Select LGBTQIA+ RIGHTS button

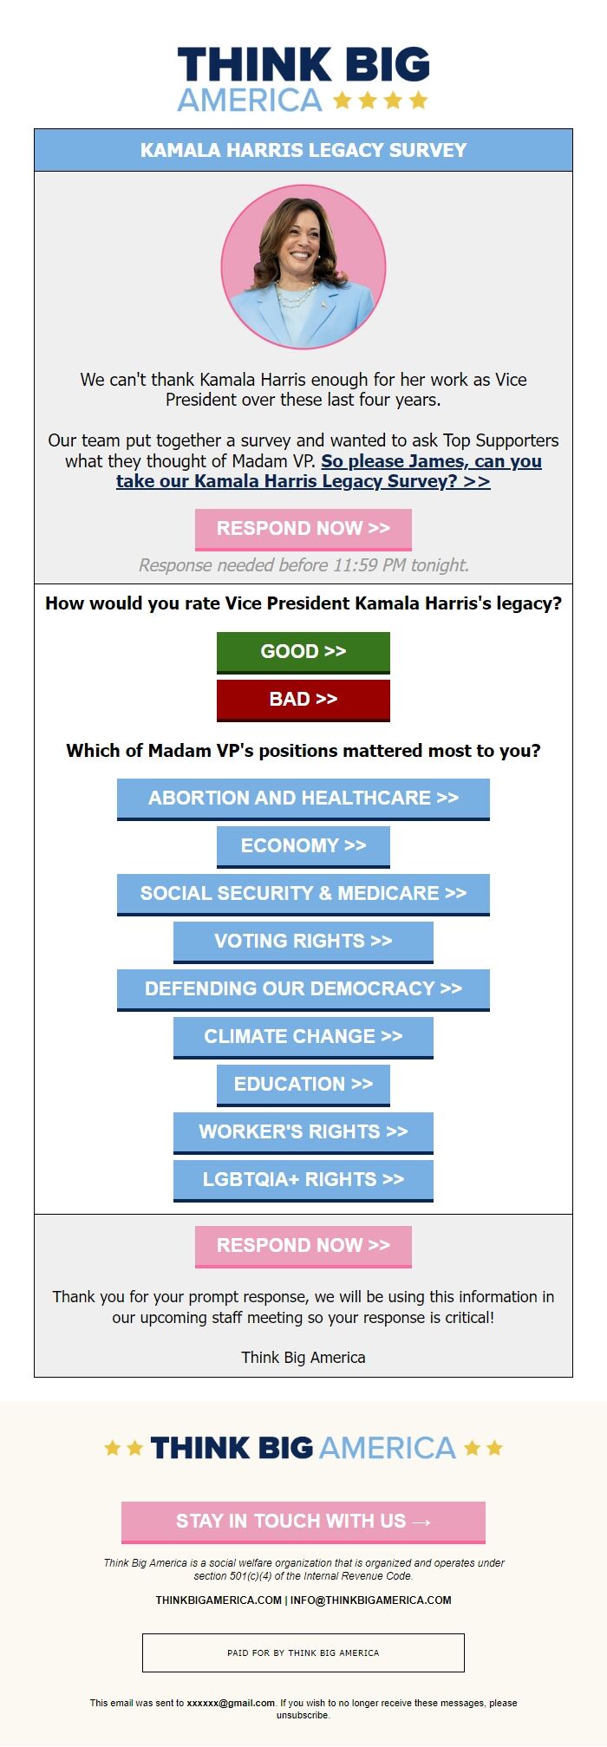pos(303,1181)
